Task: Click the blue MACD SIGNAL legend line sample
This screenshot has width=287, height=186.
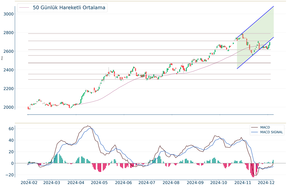Action: point(254,132)
